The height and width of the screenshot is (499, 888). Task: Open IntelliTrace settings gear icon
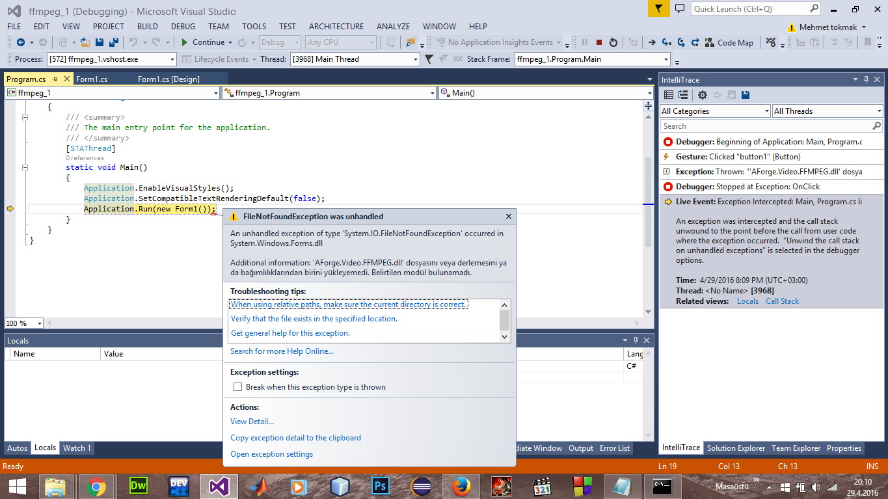point(702,95)
